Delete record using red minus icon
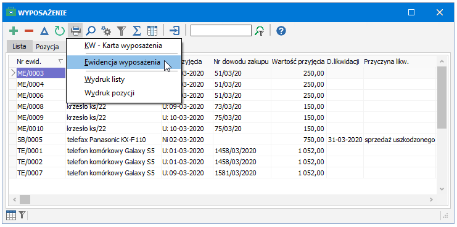 pos(29,31)
